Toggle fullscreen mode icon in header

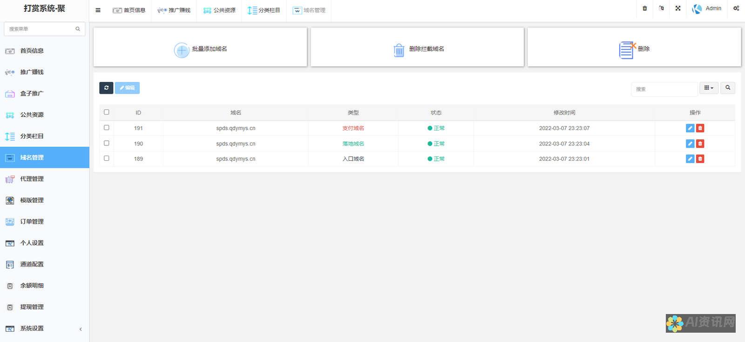[678, 8]
